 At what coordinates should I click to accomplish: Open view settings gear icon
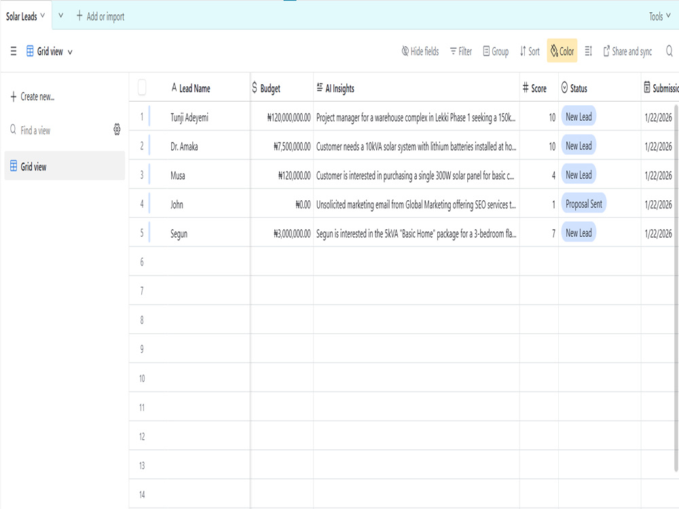point(117,130)
